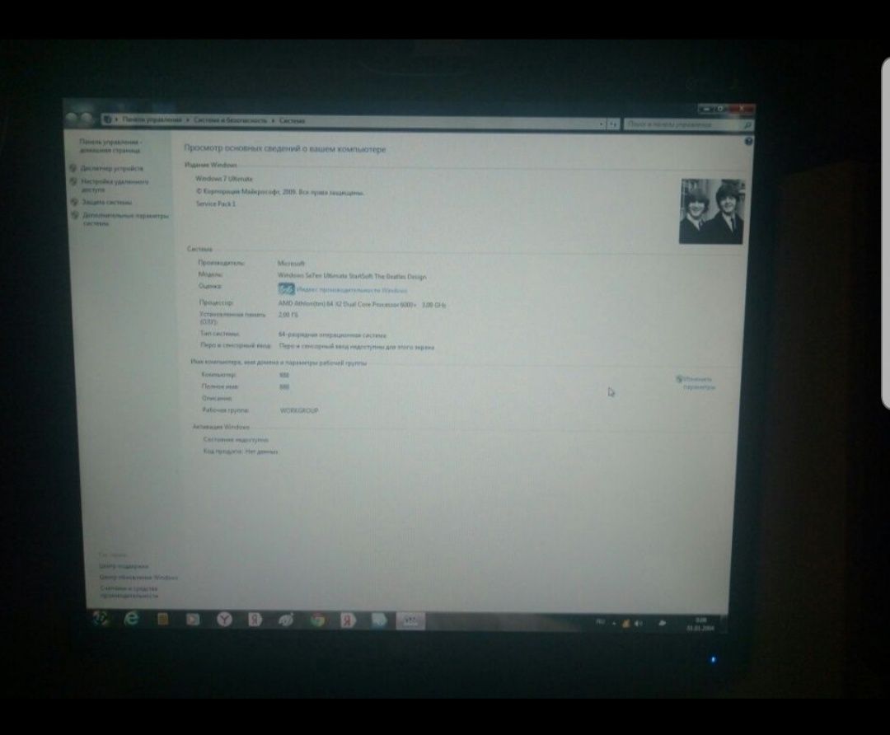Open Индекс производительности Windows link
This screenshot has width=890, height=735.
click(x=352, y=290)
